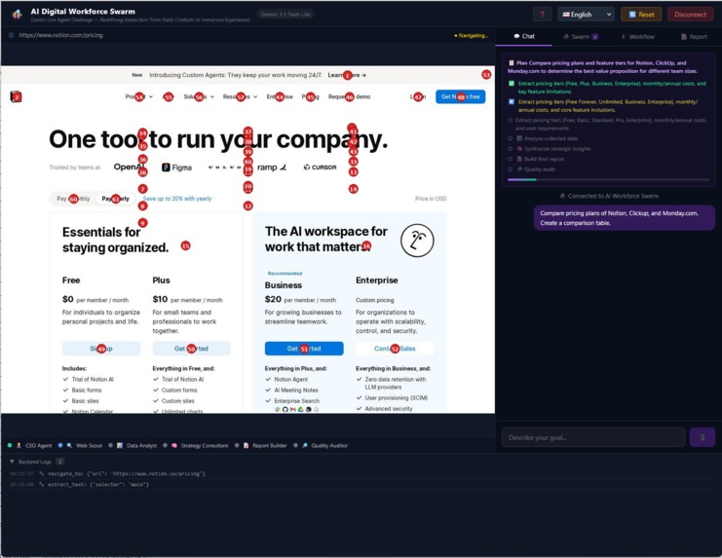Screen dimensions: 722x558
Task: Expand the Product menu in Notion navbar
Action: [x=139, y=96]
